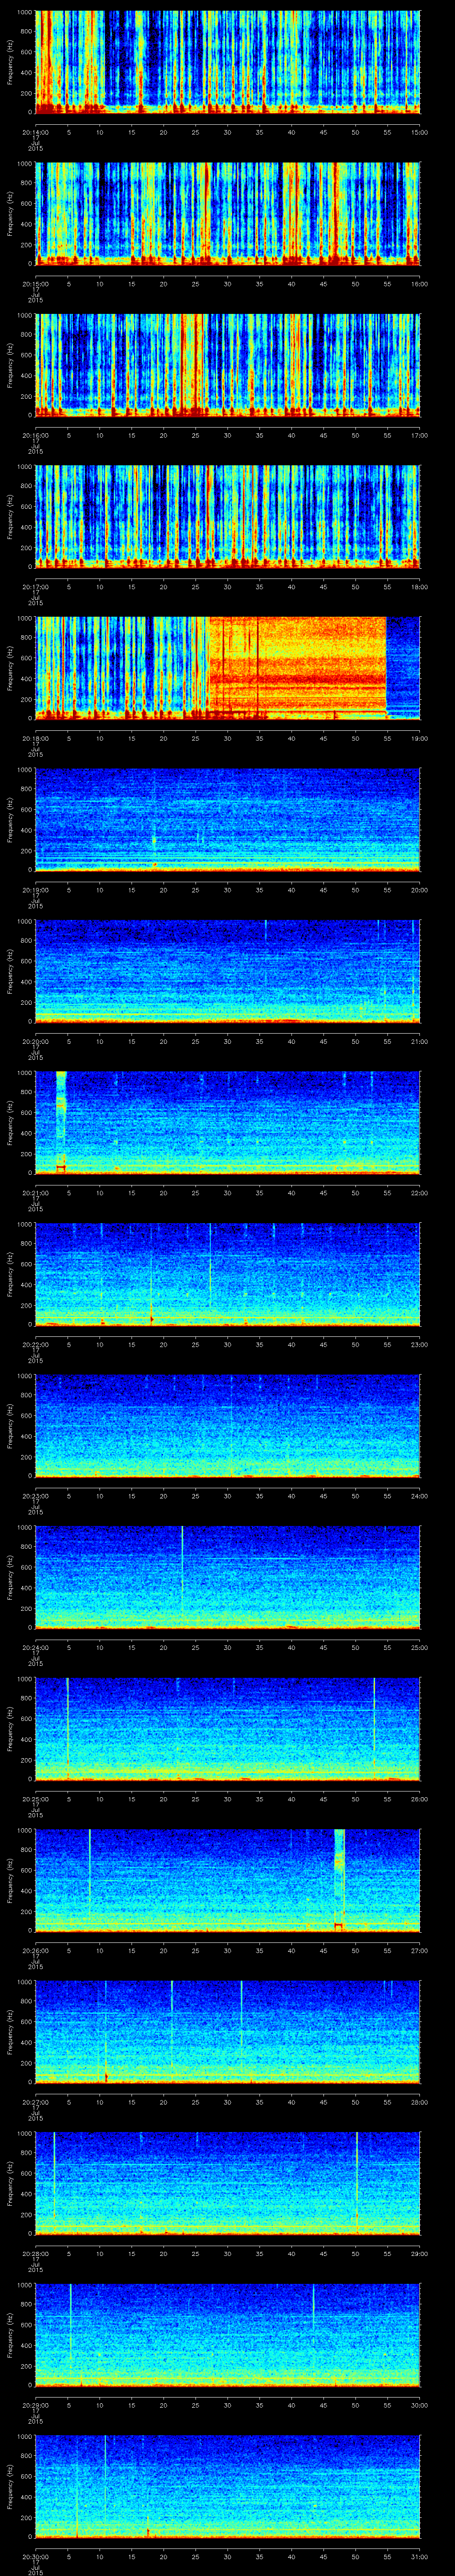
Task: Click the '20:30:00' start time label
Action: point(35,2556)
